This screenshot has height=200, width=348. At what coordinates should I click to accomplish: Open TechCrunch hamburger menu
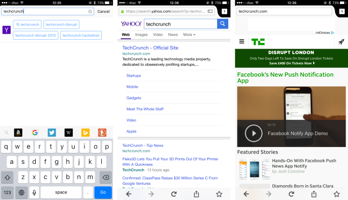point(242,42)
